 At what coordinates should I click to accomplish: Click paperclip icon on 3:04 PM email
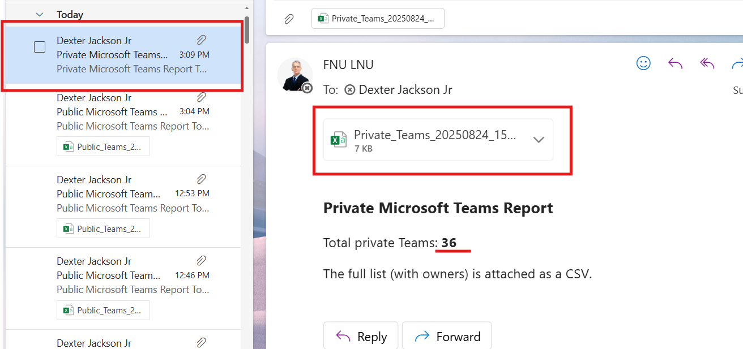pos(201,97)
